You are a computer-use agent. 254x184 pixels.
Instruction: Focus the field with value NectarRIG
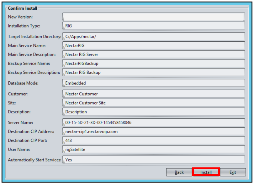click(x=154, y=45)
